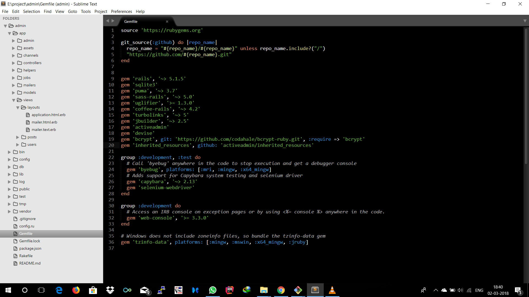This screenshot has height=297, width=529.
Task: Collapse the views folder in the sidebar
Action: click(x=14, y=100)
